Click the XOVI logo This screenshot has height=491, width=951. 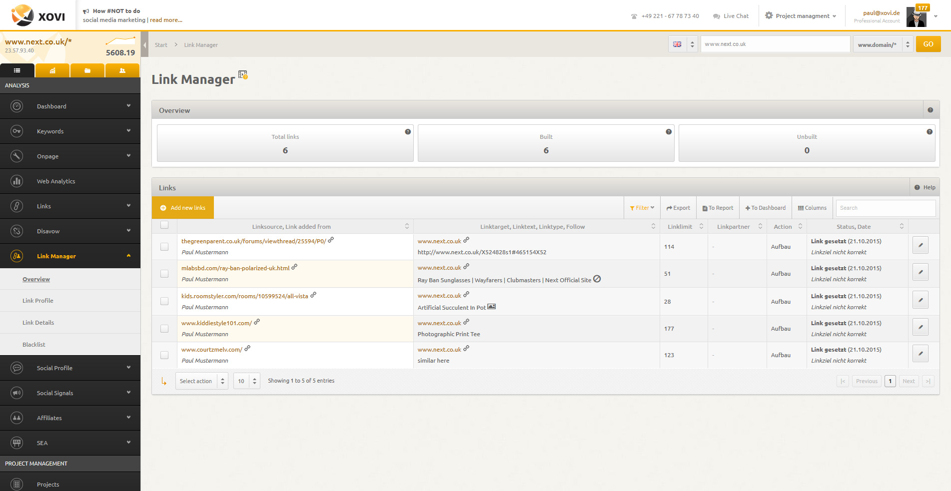38,15
